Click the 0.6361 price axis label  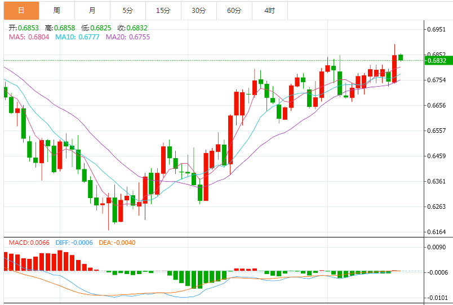tap(436, 181)
